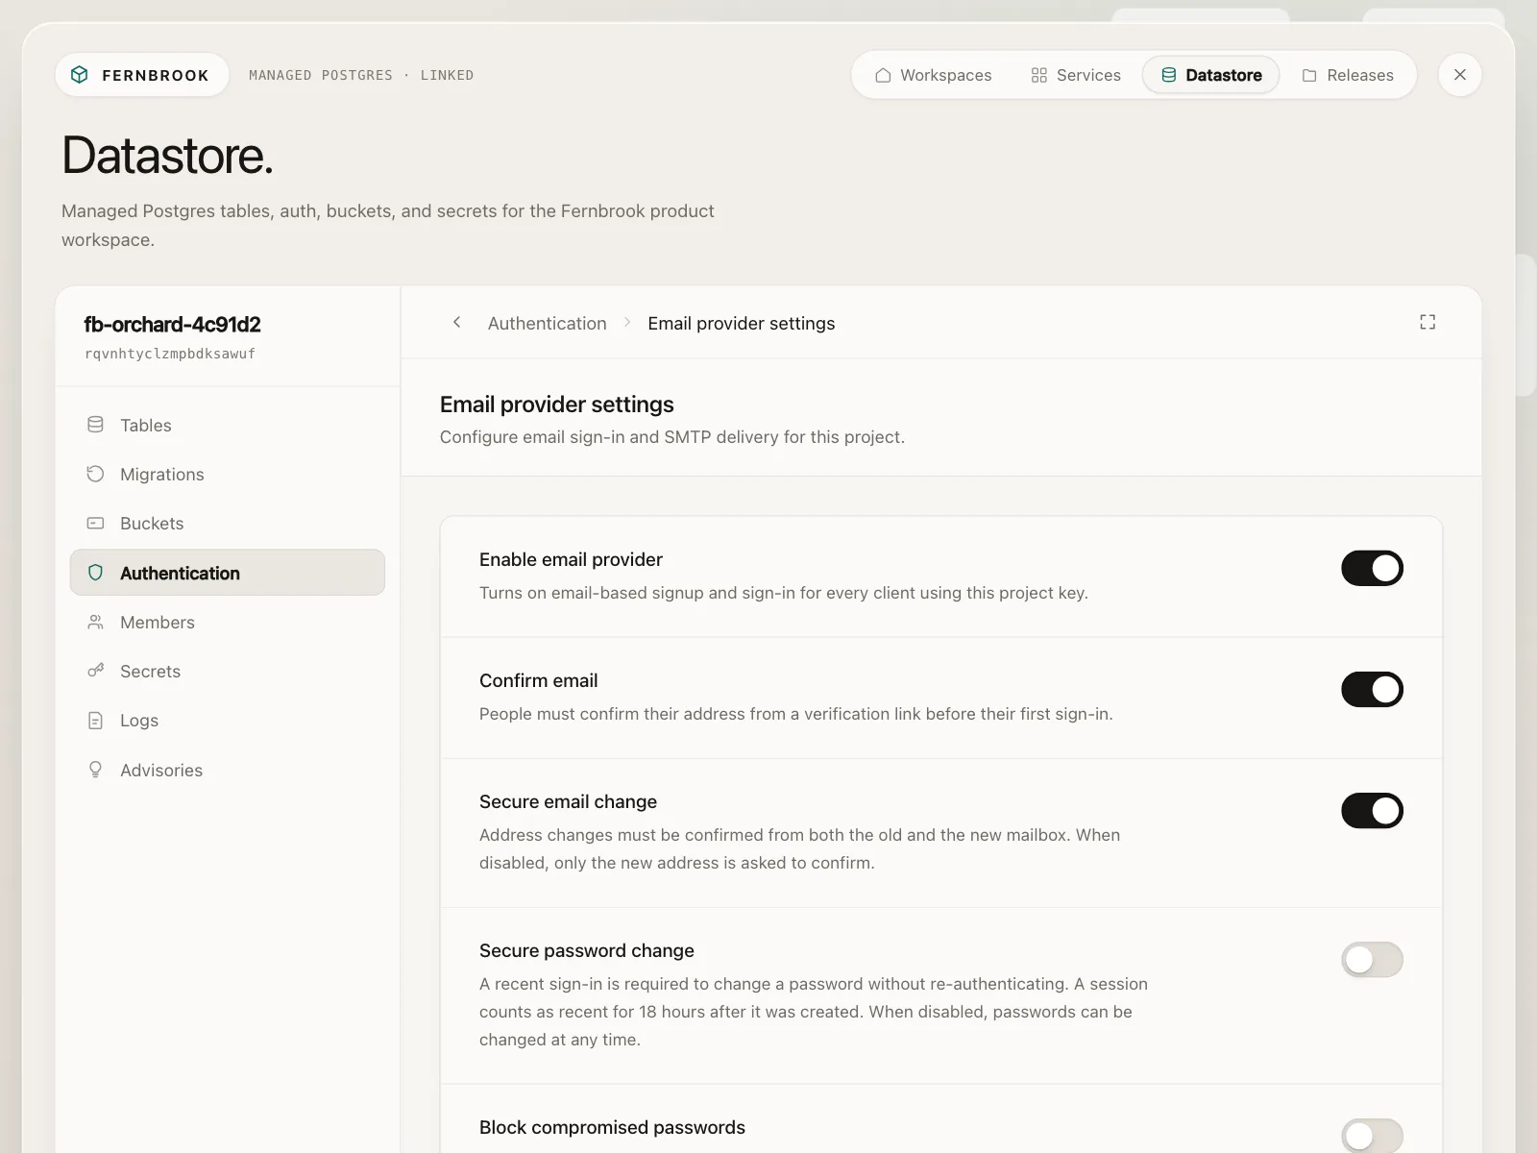Click the Email provider settings section heading
The height and width of the screenshot is (1153, 1537).
(x=557, y=405)
